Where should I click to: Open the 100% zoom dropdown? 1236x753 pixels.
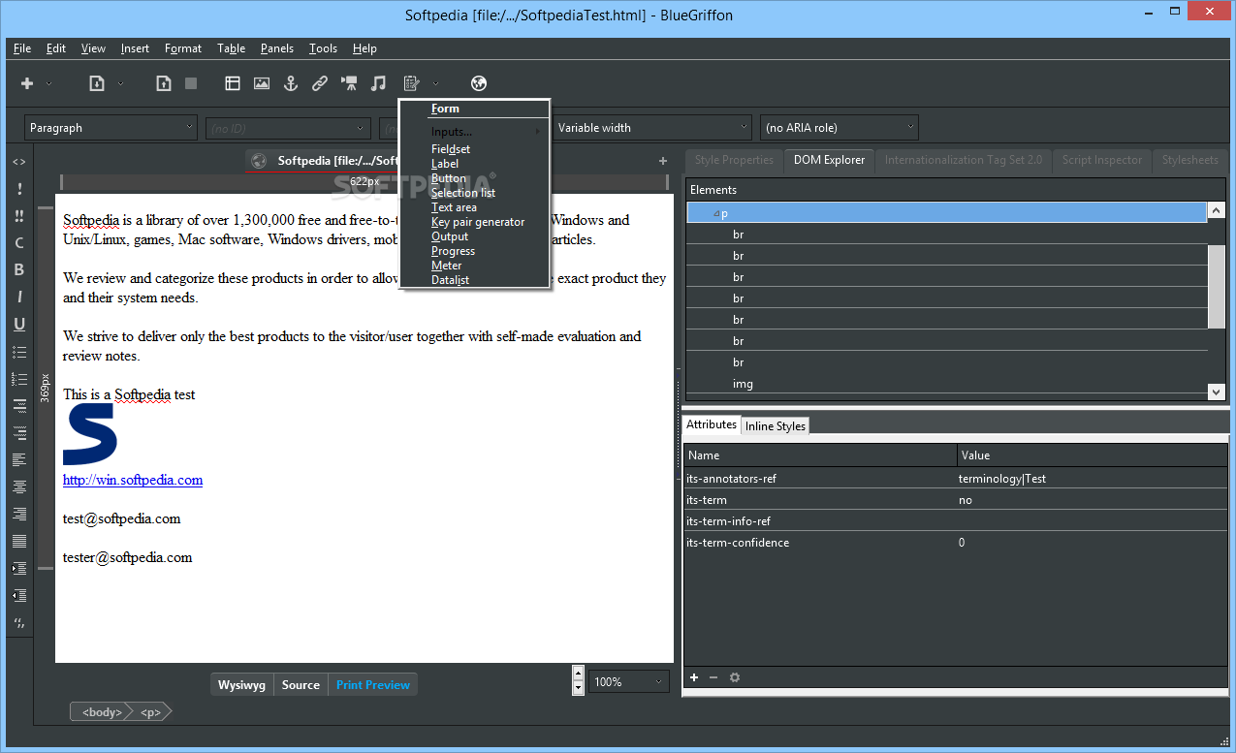click(630, 682)
